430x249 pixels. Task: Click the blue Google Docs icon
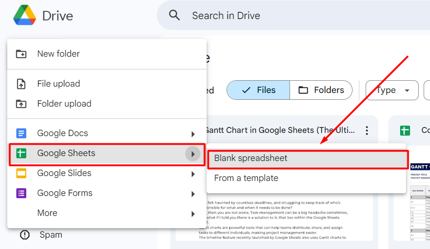pos(21,133)
